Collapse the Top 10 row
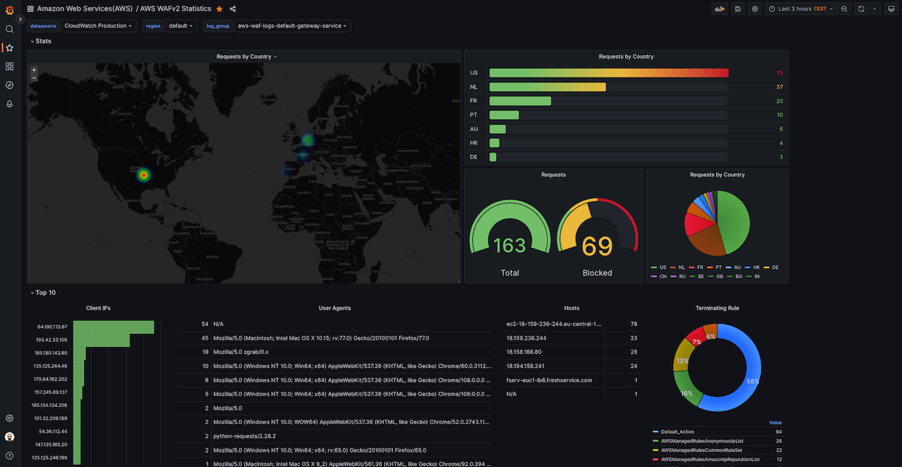Screen dimensions: 902x467 (x=42, y=292)
